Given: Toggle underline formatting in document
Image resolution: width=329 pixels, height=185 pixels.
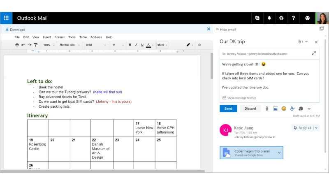Looking at the screenshot, I should coord(142,45).
